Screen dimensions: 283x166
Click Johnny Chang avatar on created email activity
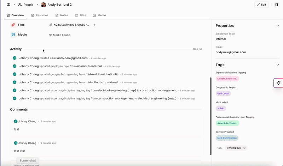click(15, 58)
